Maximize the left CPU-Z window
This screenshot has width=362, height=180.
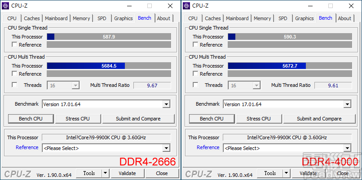click(150, 6)
